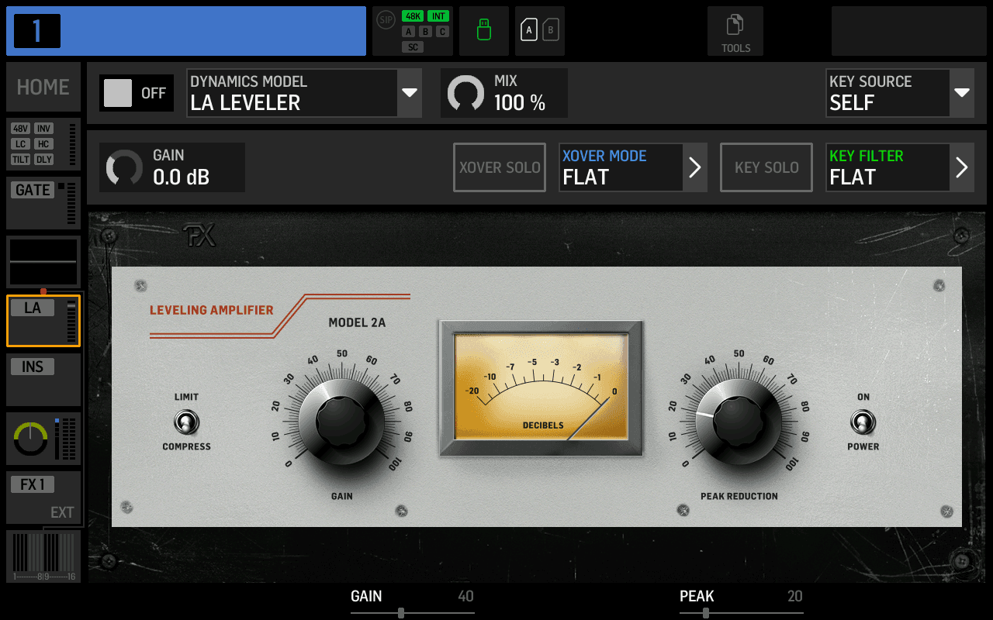Open the KEY SOURCE SELF field
The width and height of the screenshot is (993, 620).
tap(887, 93)
